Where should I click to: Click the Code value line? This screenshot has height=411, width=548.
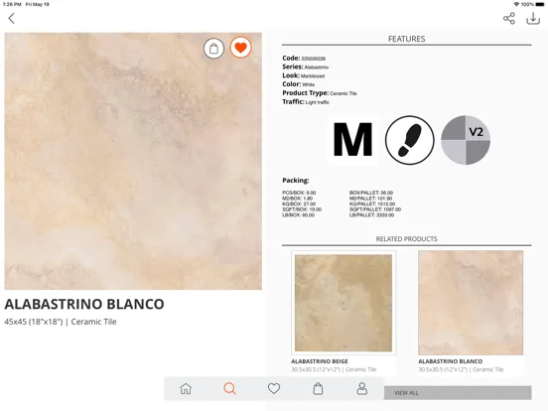304,58
